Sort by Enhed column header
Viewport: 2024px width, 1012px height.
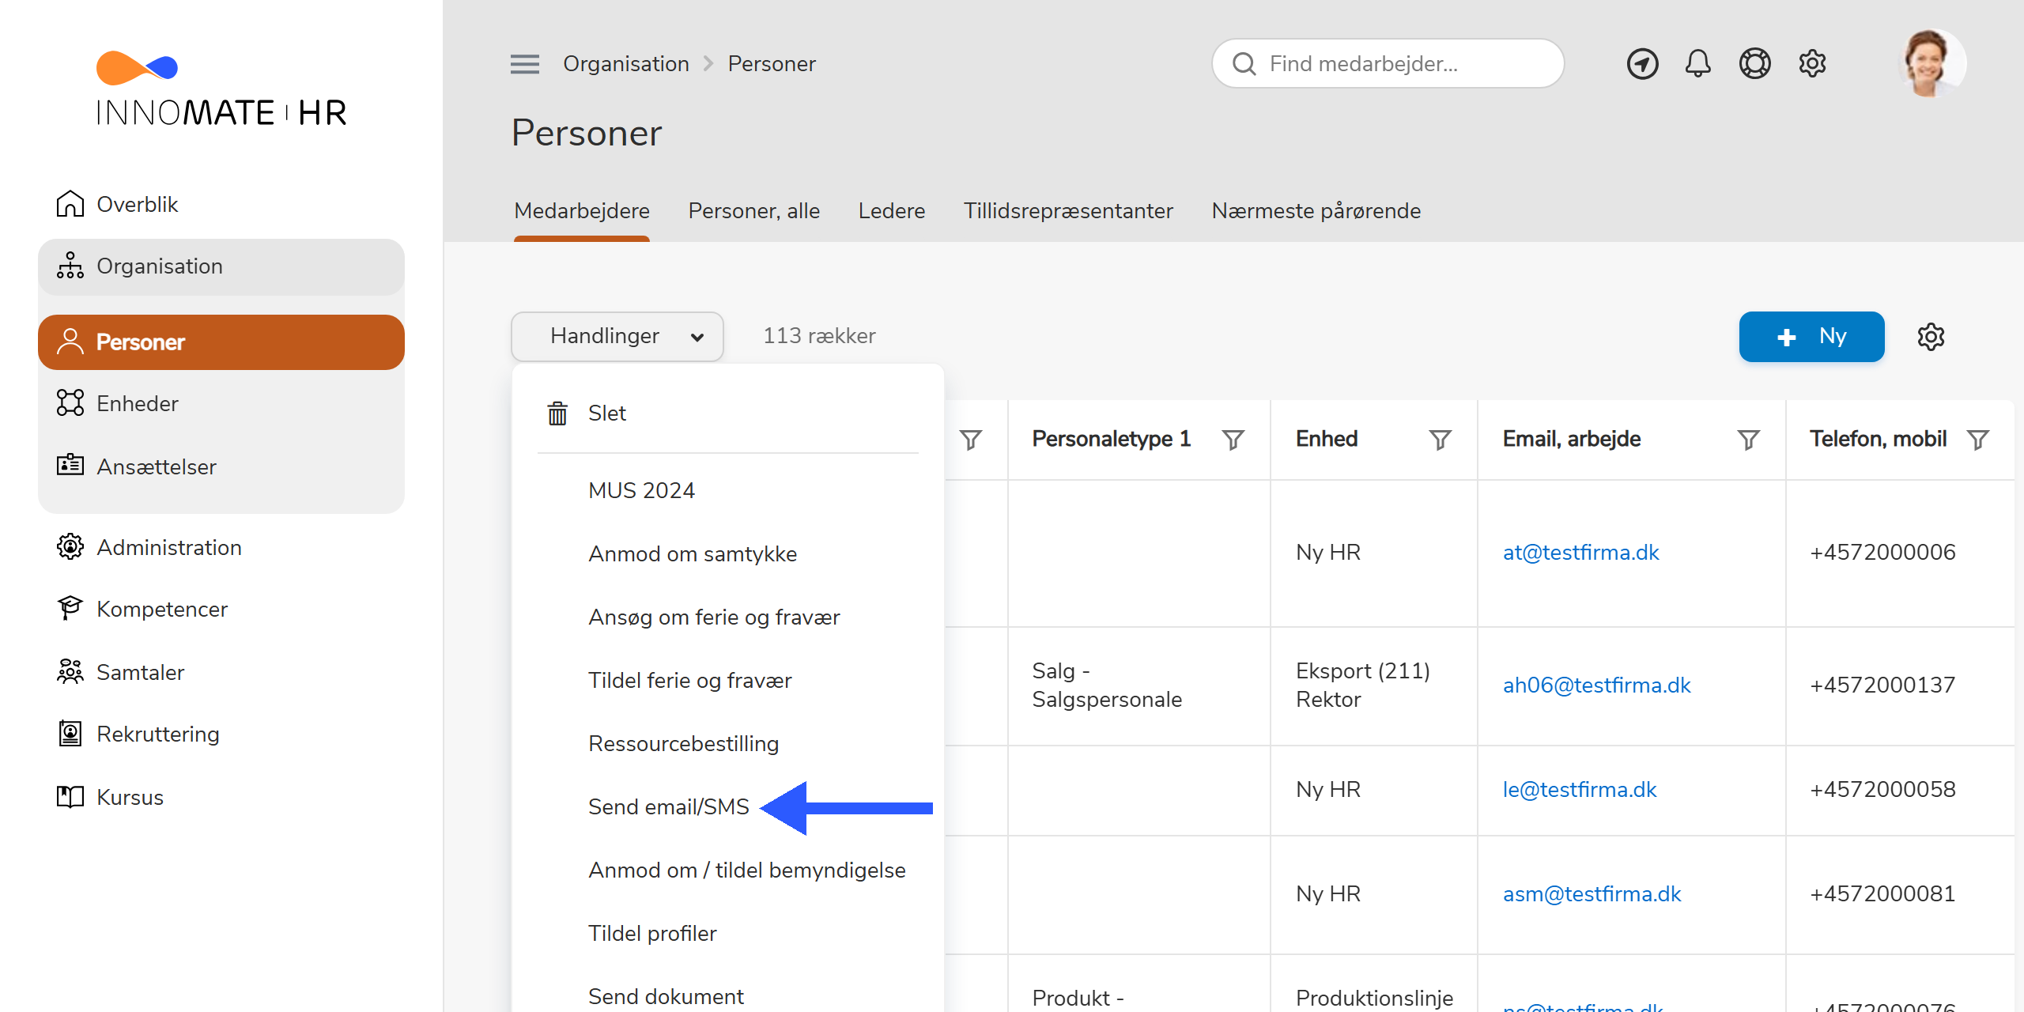[x=1327, y=439]
